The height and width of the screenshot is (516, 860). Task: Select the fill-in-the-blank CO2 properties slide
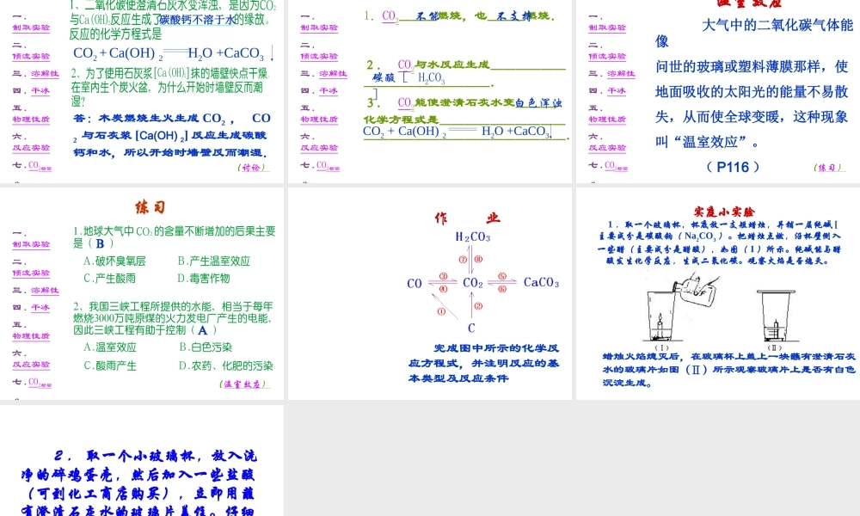point(430,91)
